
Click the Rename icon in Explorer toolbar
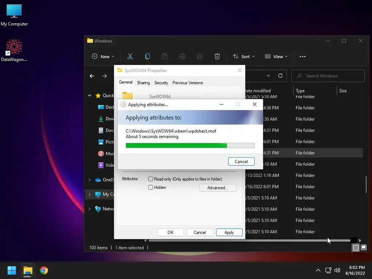(182, 56)
